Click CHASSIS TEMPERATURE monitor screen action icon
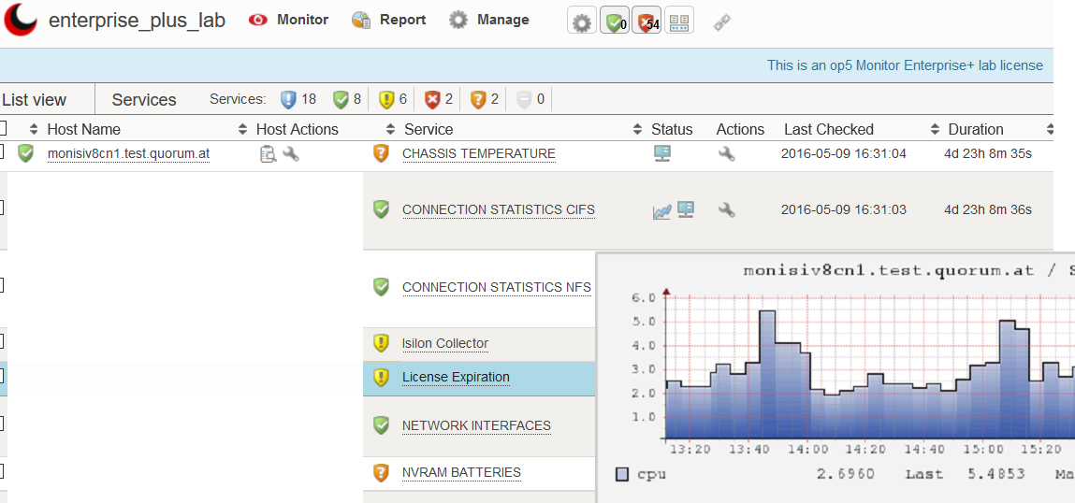Screen dimensions: 1075x503 pyautogui.click(x=662, y=153)
